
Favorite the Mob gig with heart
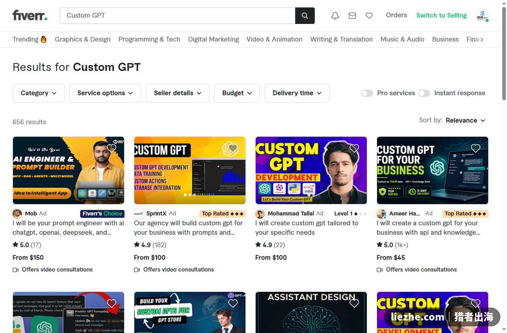click(111, 148)
